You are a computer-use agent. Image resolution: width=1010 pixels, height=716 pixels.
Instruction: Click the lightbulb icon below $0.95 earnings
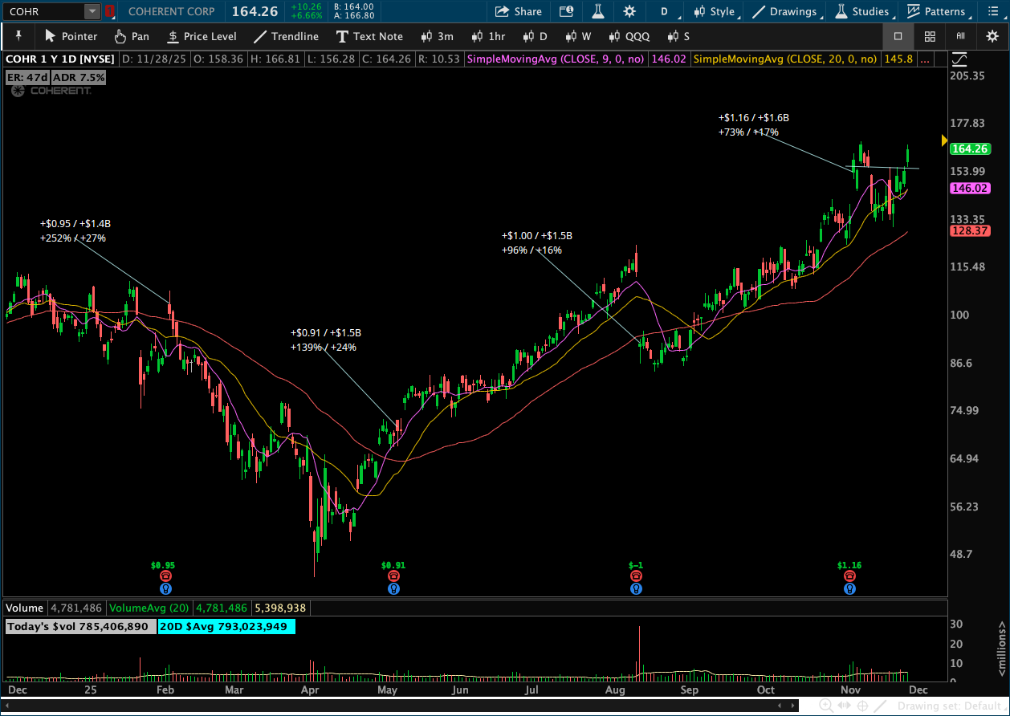pos(165,588)
